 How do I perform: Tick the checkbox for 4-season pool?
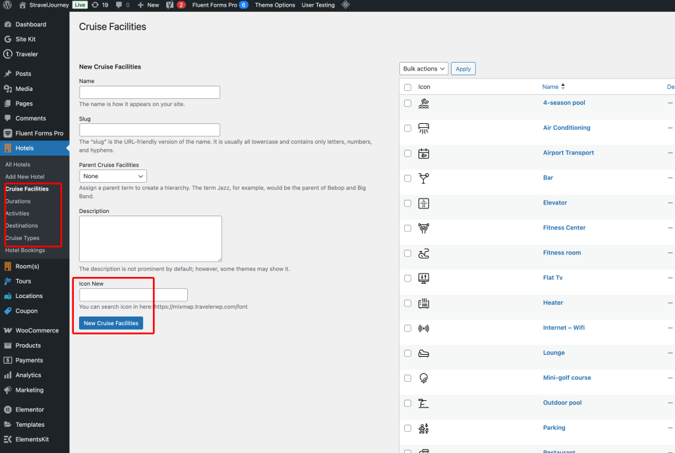point(407,104)
